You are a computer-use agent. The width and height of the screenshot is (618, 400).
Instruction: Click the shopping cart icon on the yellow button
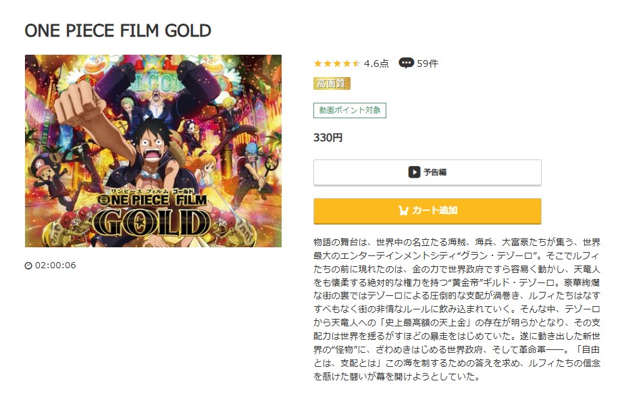point(403,209)
